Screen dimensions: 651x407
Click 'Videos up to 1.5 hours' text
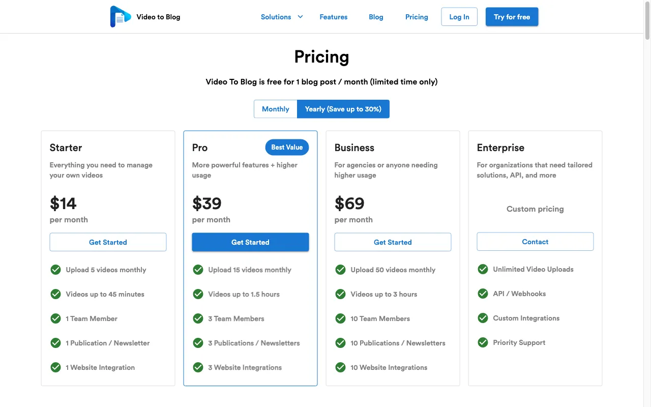tap(244, 294)
